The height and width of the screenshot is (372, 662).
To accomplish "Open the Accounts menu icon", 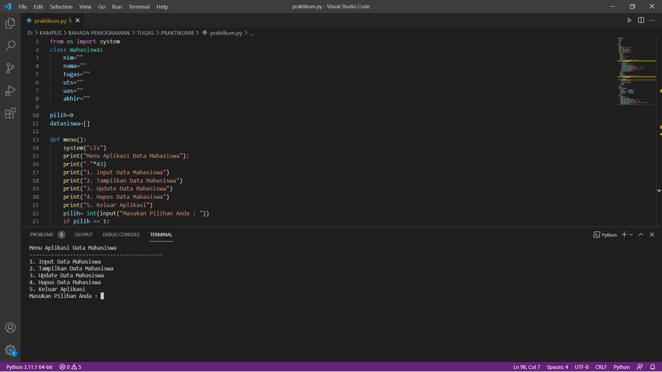I will tap(10, 328).
